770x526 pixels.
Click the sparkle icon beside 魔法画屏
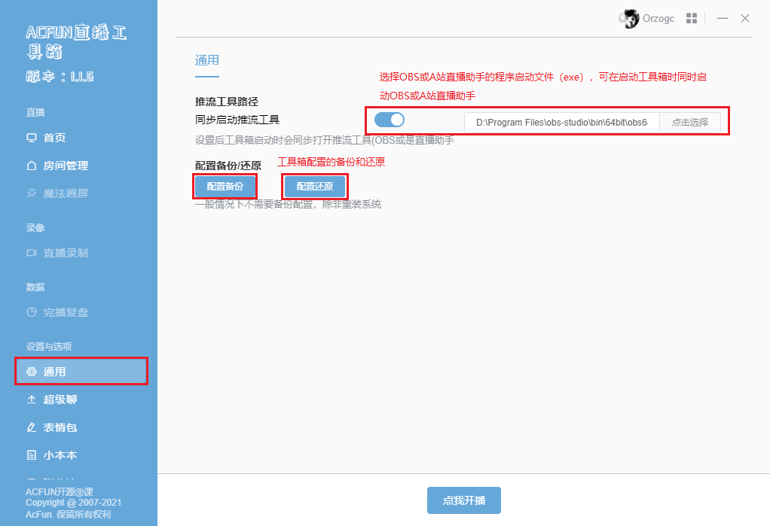point(32,193)
